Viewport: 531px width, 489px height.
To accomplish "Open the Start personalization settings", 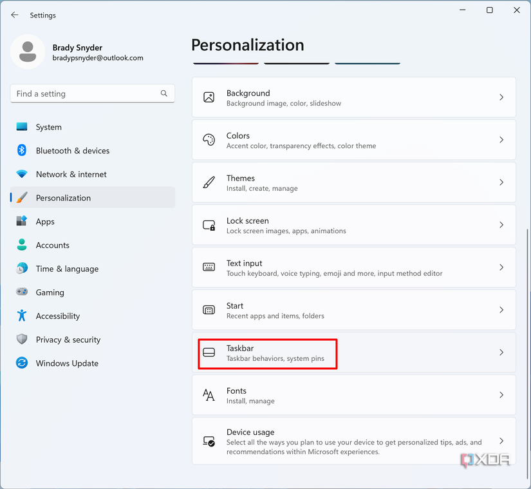I will click(x=354, y=310).
